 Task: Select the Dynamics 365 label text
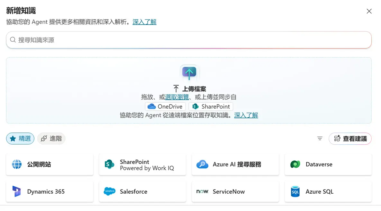pos(46,192)
